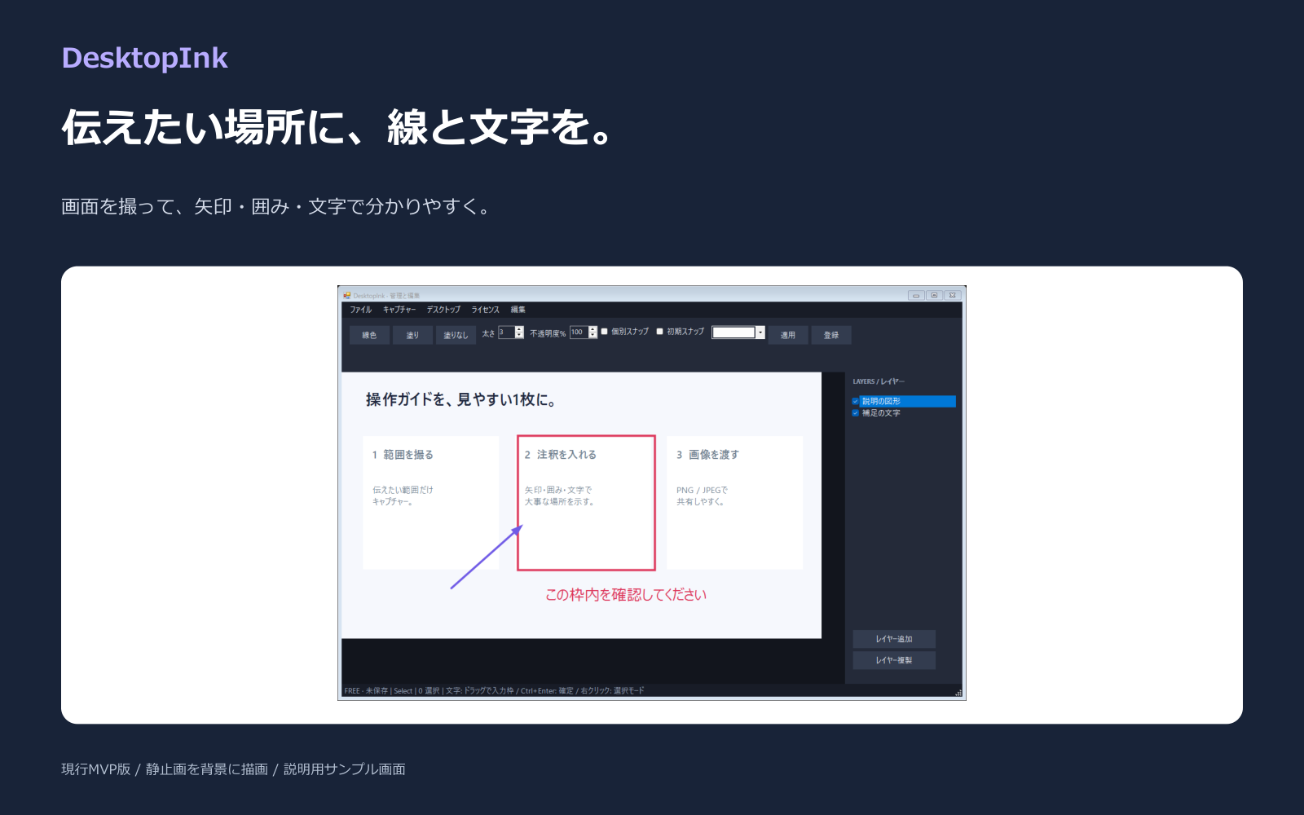Open the ライセンス menu

pyautogui.click(x=486, y=310)
